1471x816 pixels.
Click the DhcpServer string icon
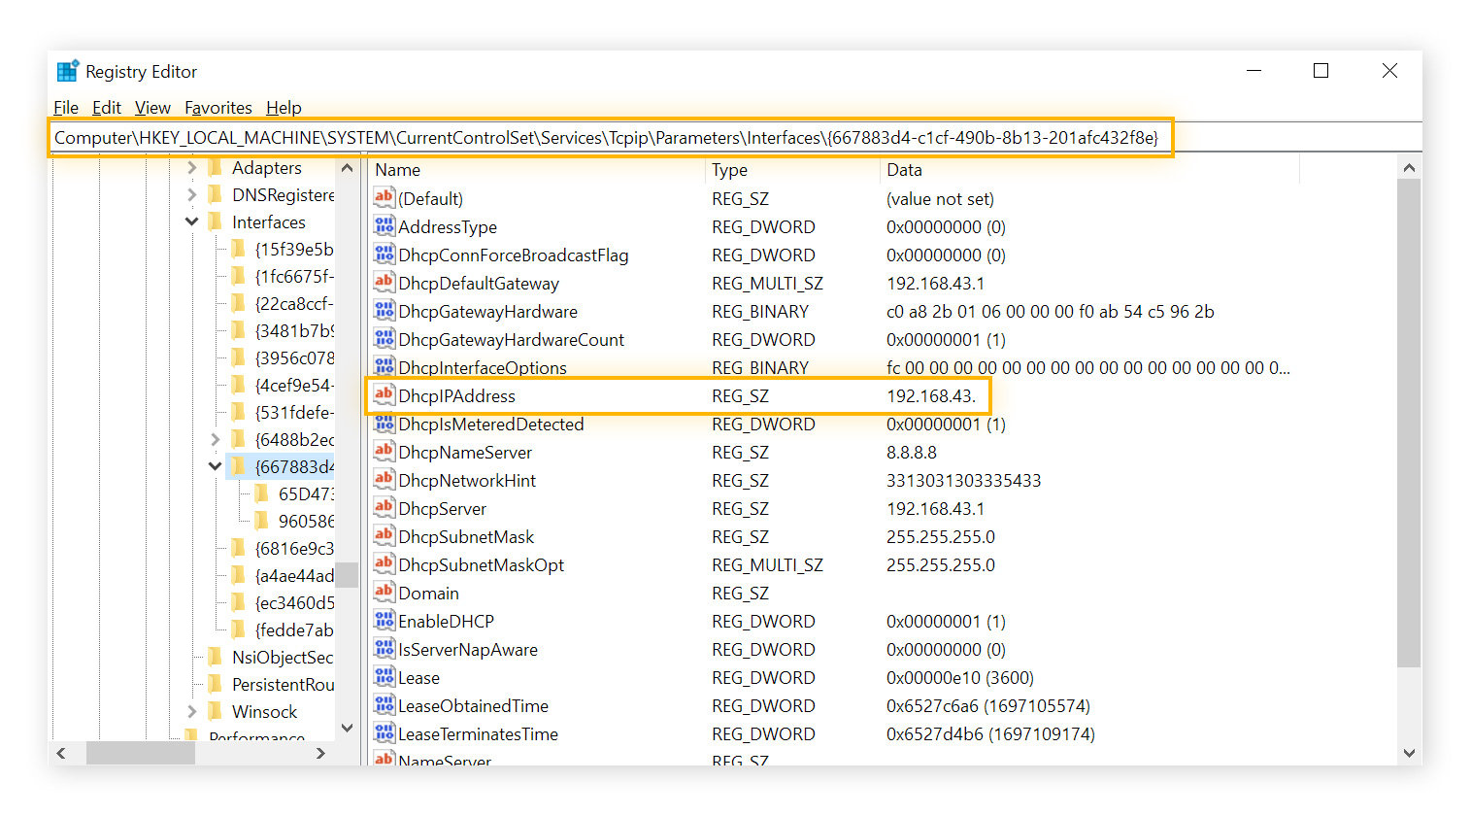pyautogui.click(x=384, y=508)
